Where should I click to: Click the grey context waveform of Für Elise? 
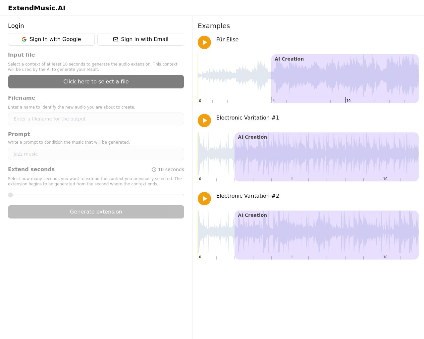point(235,75)
